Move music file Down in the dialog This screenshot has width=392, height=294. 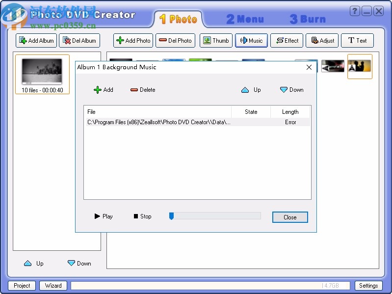pos(292,90)
